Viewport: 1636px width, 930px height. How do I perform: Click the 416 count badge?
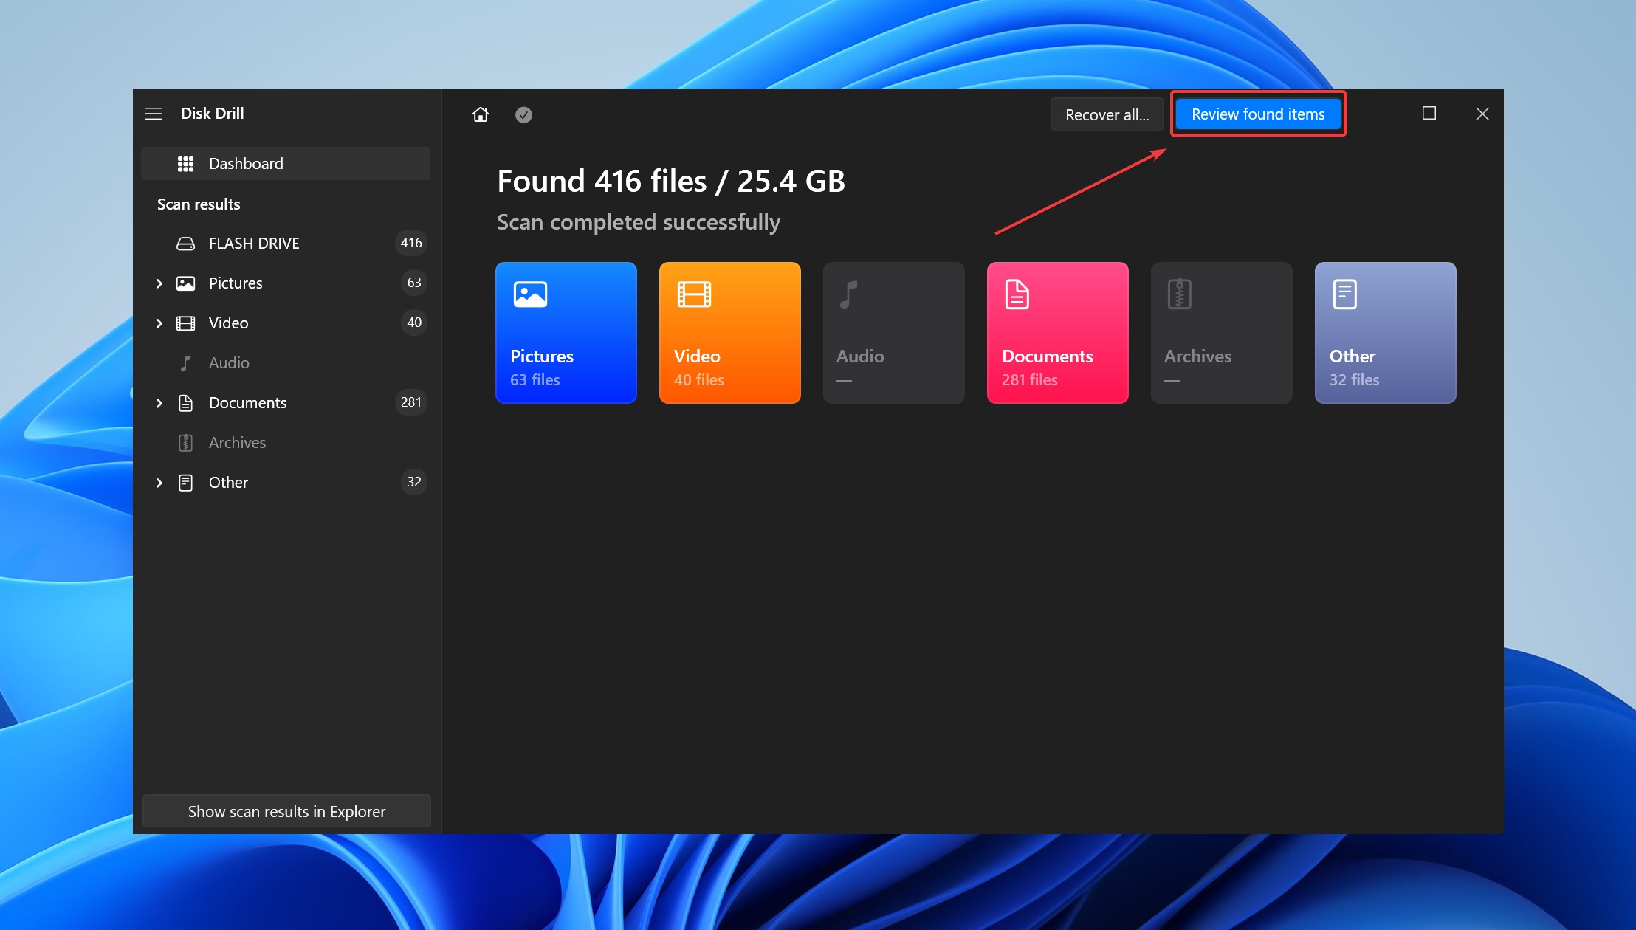coord(411,243)
